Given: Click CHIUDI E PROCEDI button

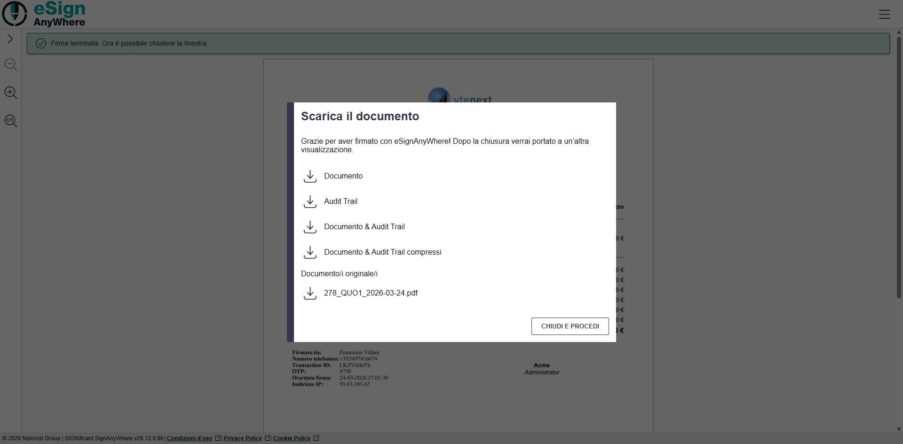Looking at the screenshot, I should tap(570, 326).
